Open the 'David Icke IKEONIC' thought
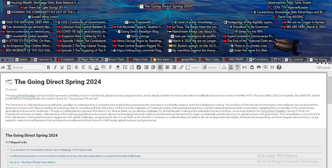 (289, 17)
